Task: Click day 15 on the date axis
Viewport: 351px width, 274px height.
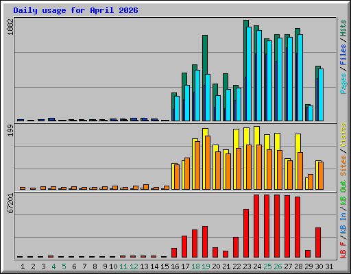Action: (165, 266)
